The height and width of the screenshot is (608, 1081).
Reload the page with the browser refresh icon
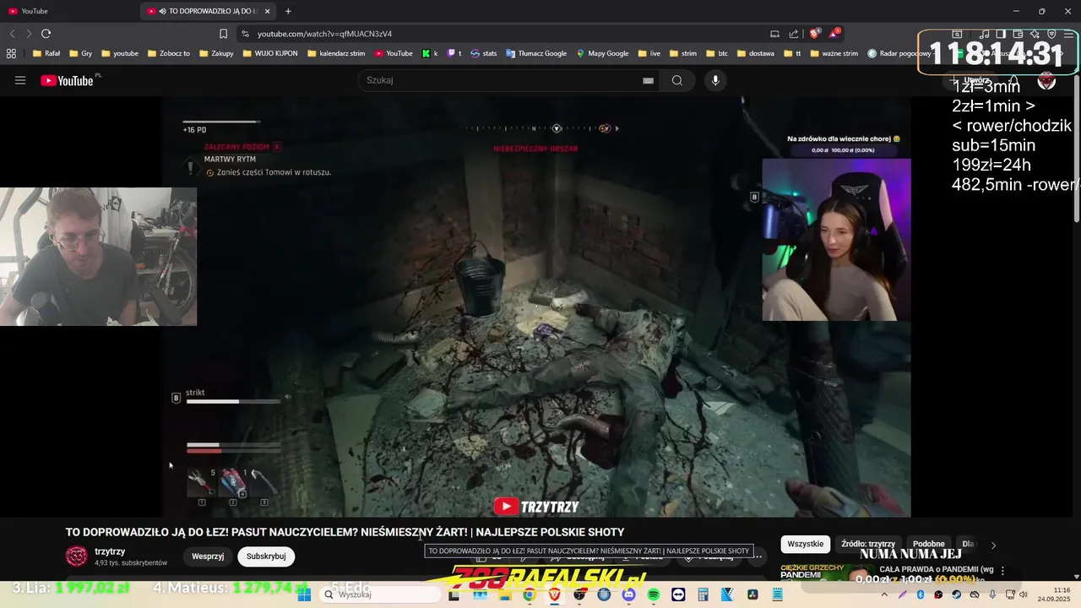(x=46, y=34)
